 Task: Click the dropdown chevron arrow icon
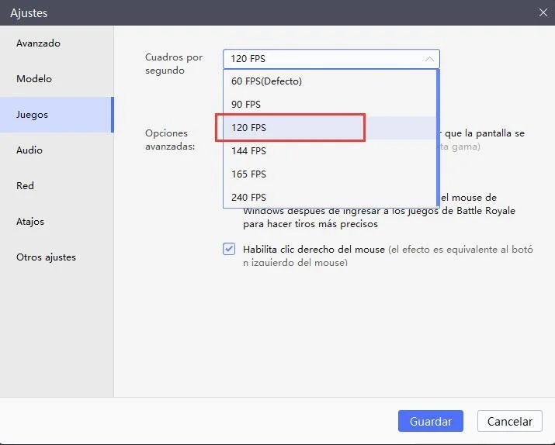point(429,59)
